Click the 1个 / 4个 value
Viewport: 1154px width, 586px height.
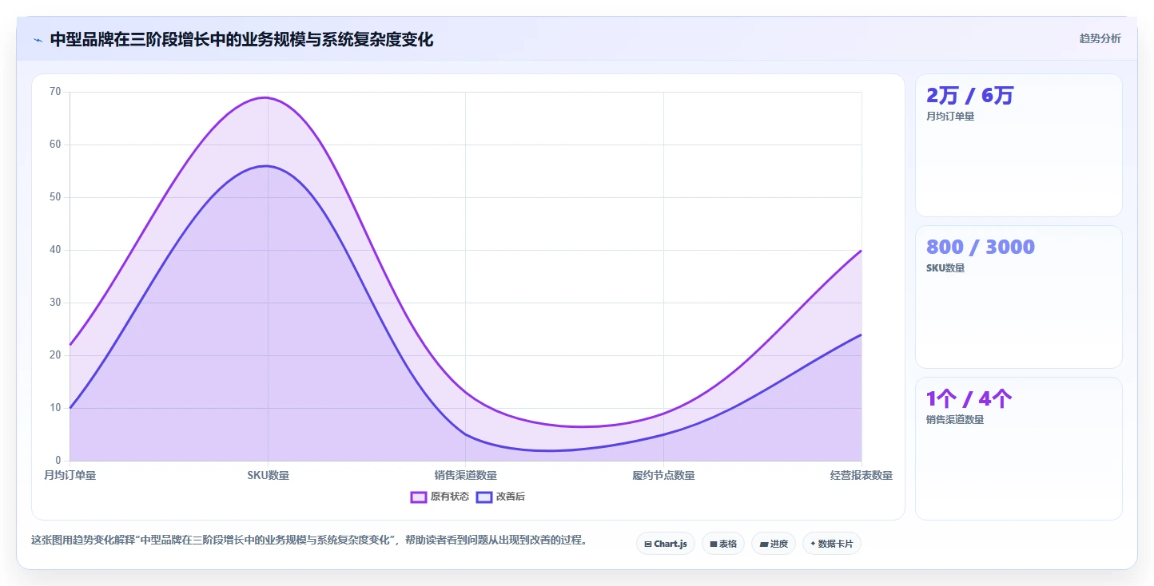[969, 399]
